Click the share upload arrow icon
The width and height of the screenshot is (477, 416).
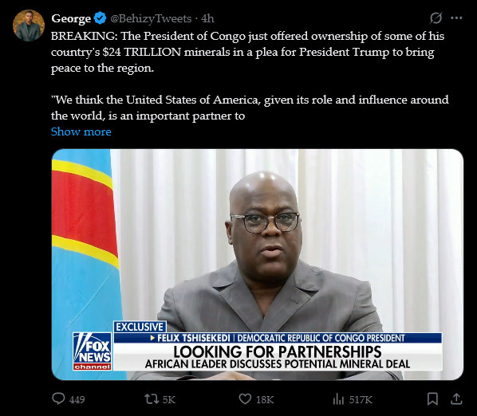[456, 398]
